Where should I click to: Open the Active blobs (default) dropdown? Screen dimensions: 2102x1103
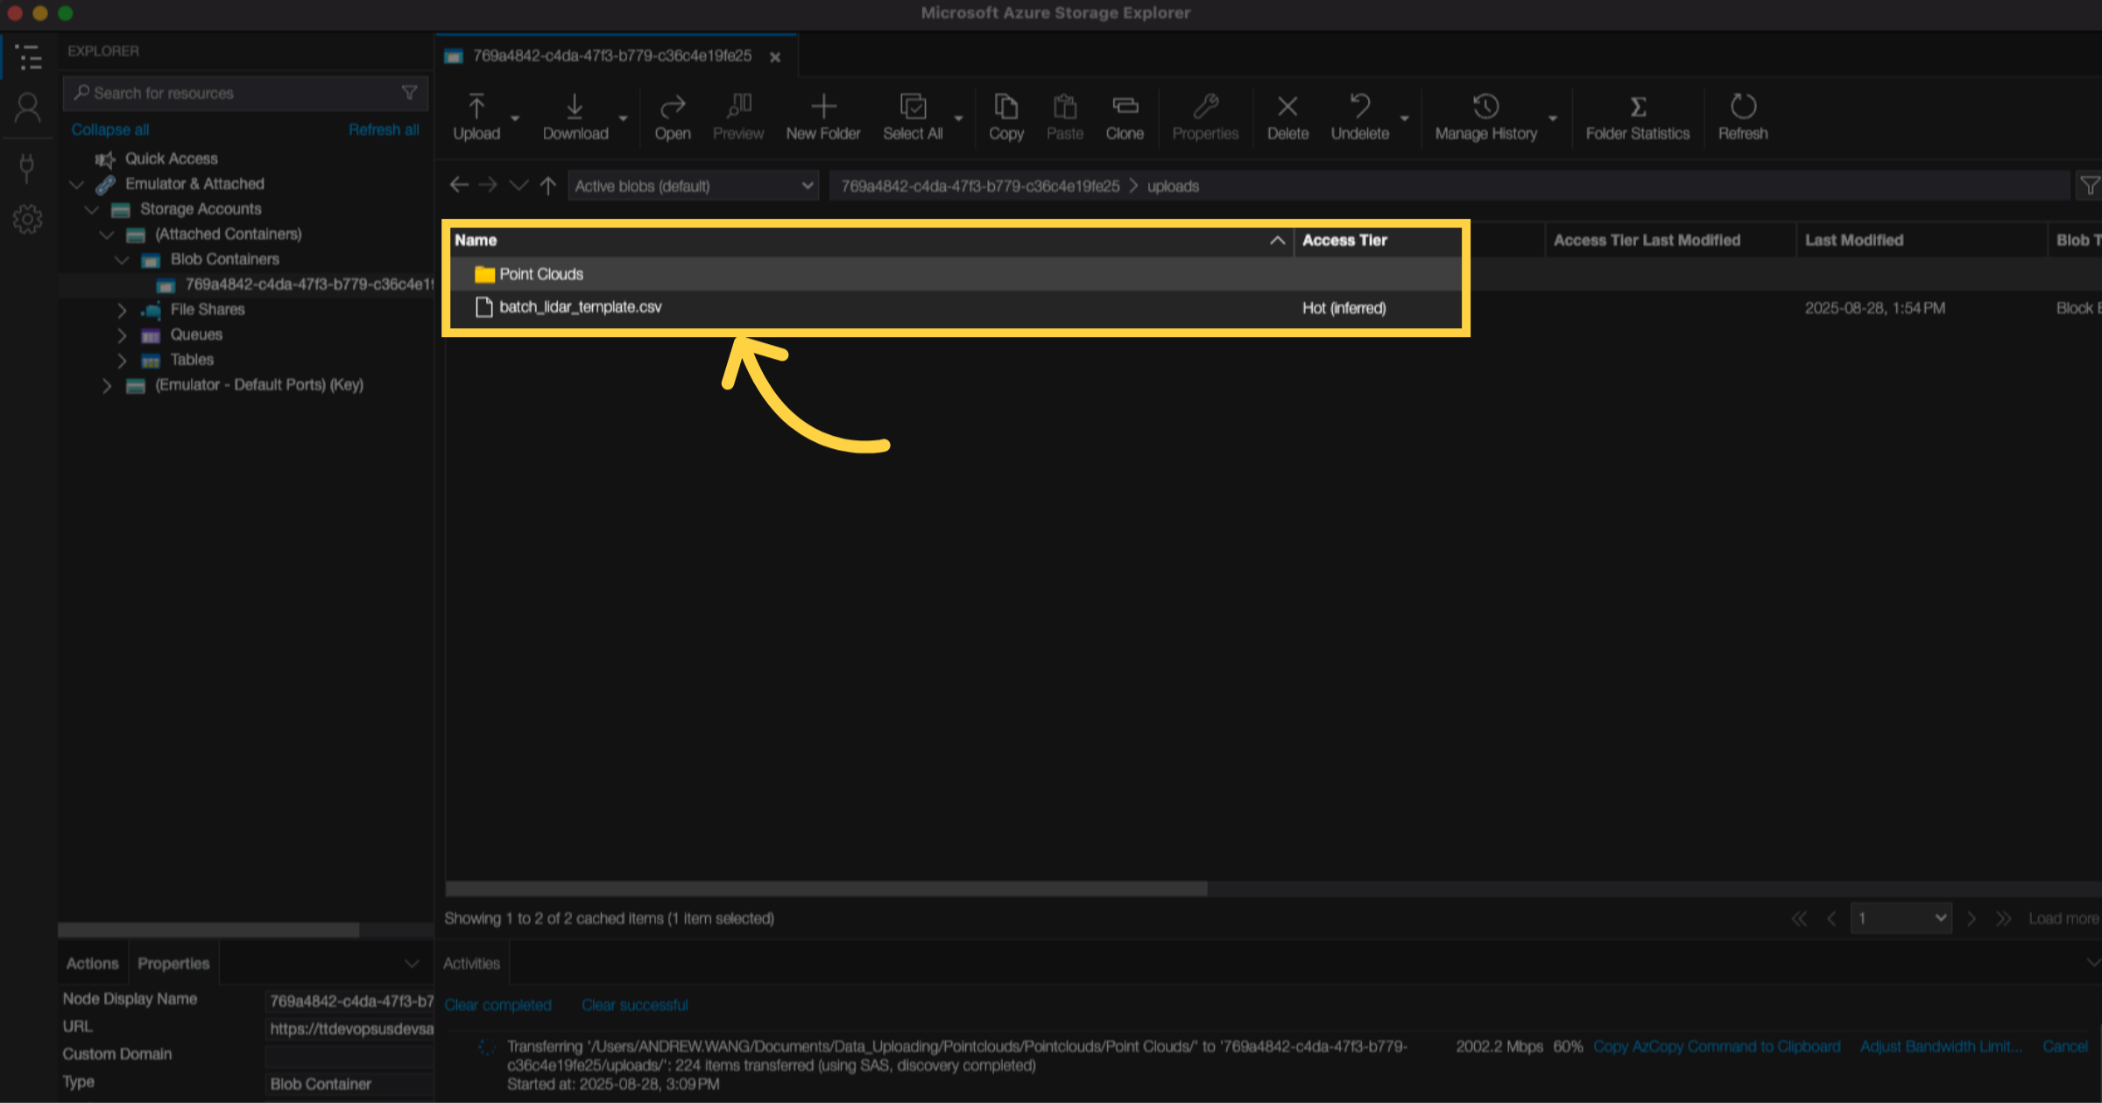[x=693, y=186]
